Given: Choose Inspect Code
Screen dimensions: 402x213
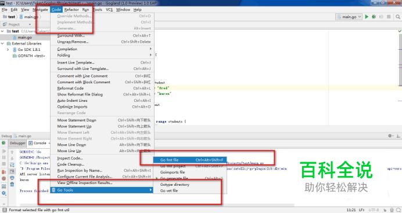Looking at the screenshot, I should click(102, 159).
